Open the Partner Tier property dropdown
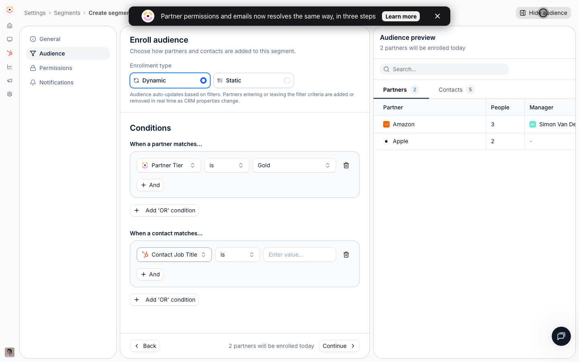The height and width of the screenshot is (362, 579). coord(169,165)
